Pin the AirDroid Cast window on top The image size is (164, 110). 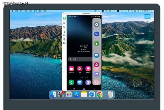(100, 13)
